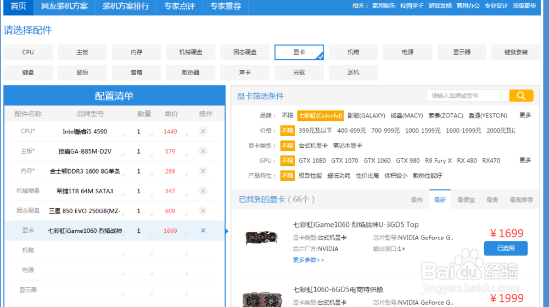The height and width of the screenshot is (307, 549).
Task: Filter price 1600-1999元
Action: click(x=463, y=131)
